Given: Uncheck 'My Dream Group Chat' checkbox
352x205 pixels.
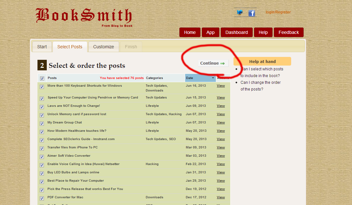Looking at the screenshot, I should (x=42, y=123).
